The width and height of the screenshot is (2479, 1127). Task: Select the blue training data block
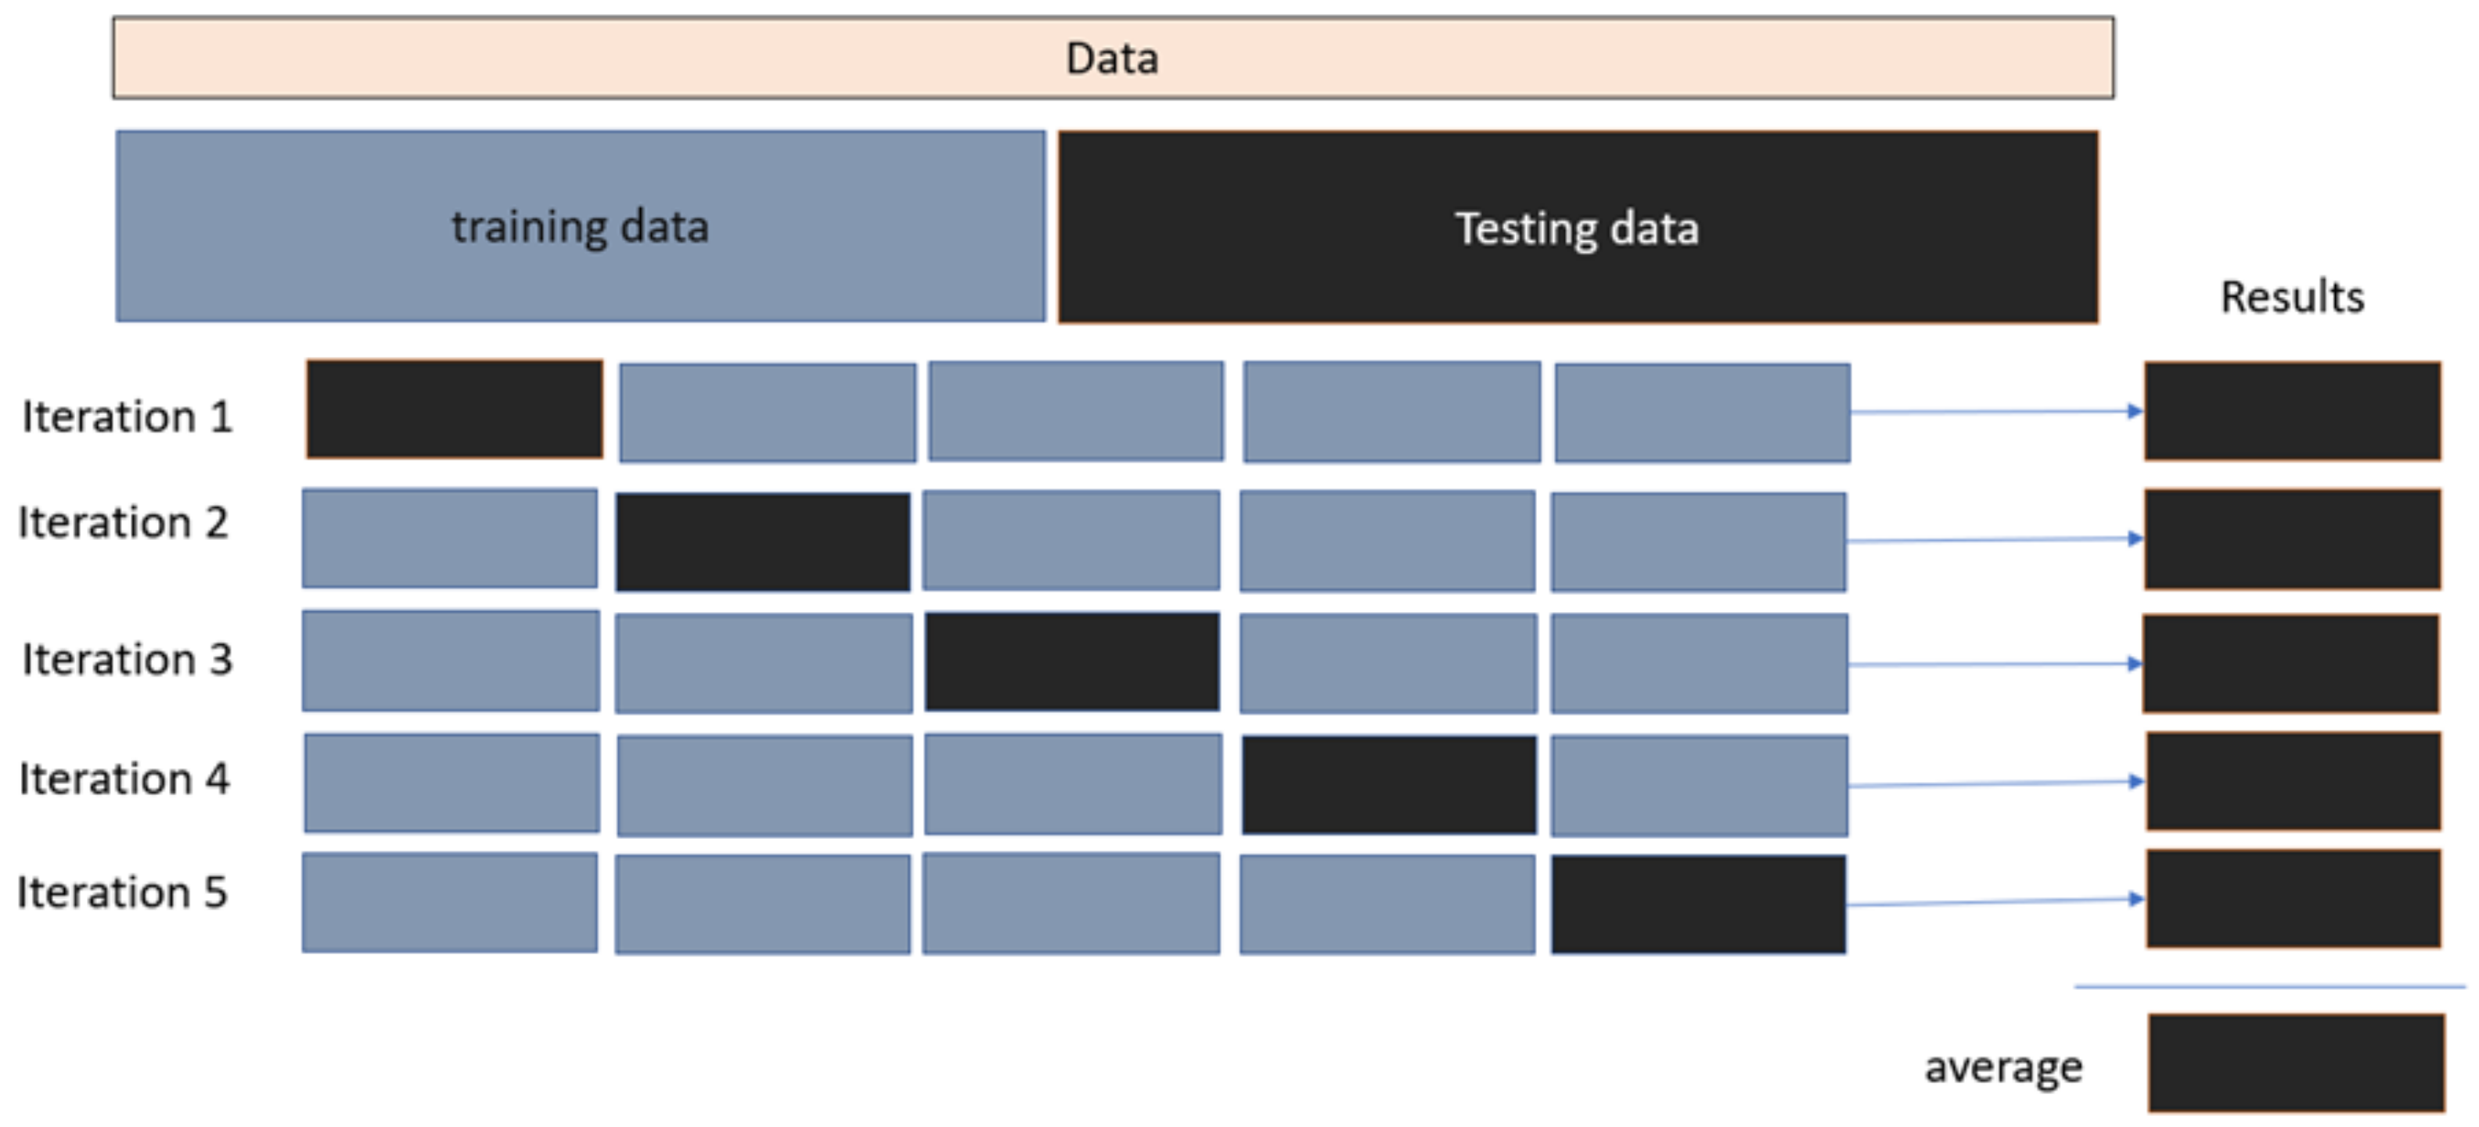tap(581, 226)
